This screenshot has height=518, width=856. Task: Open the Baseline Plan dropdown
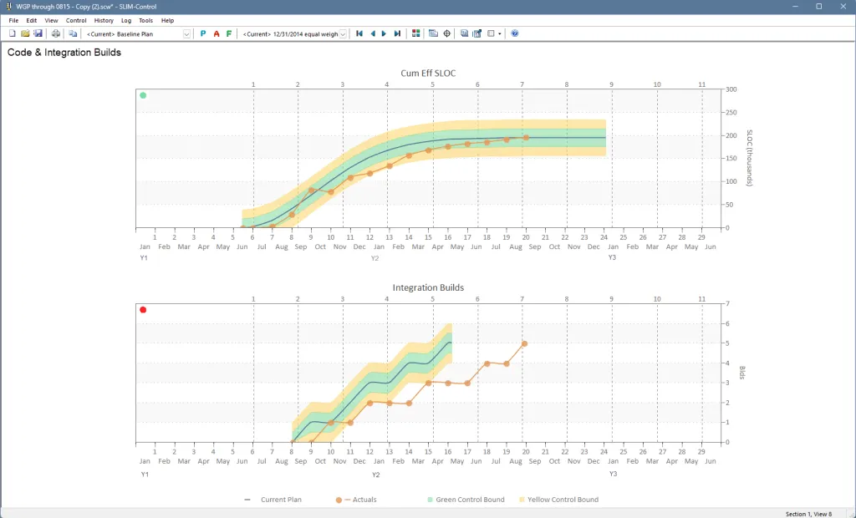[x=186, y=34]
